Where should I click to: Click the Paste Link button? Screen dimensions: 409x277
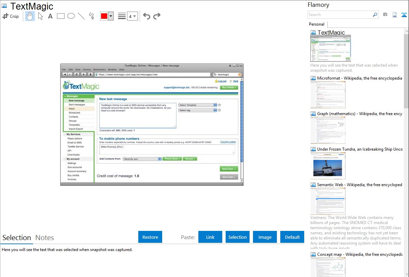pos(210,237)
